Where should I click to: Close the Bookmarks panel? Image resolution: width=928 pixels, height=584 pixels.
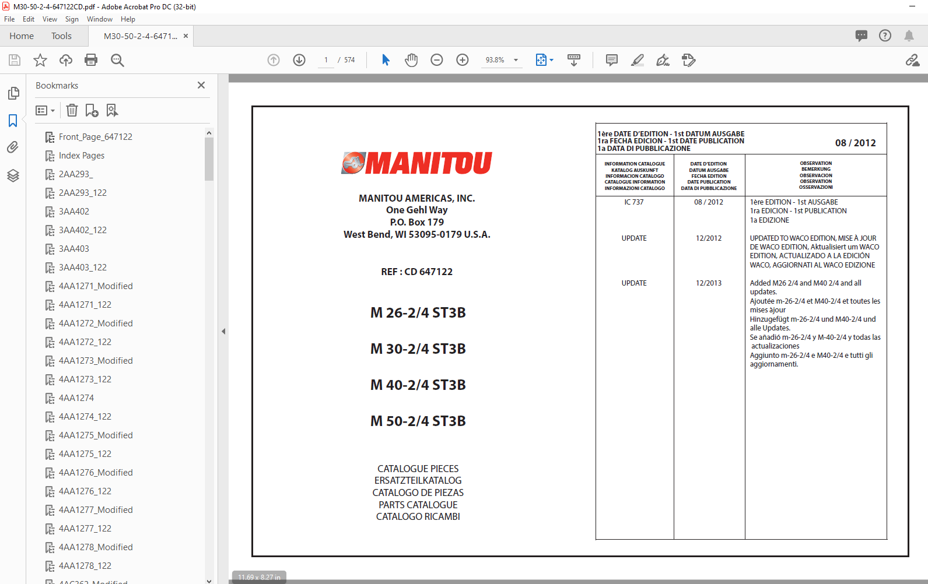[201, 85]
